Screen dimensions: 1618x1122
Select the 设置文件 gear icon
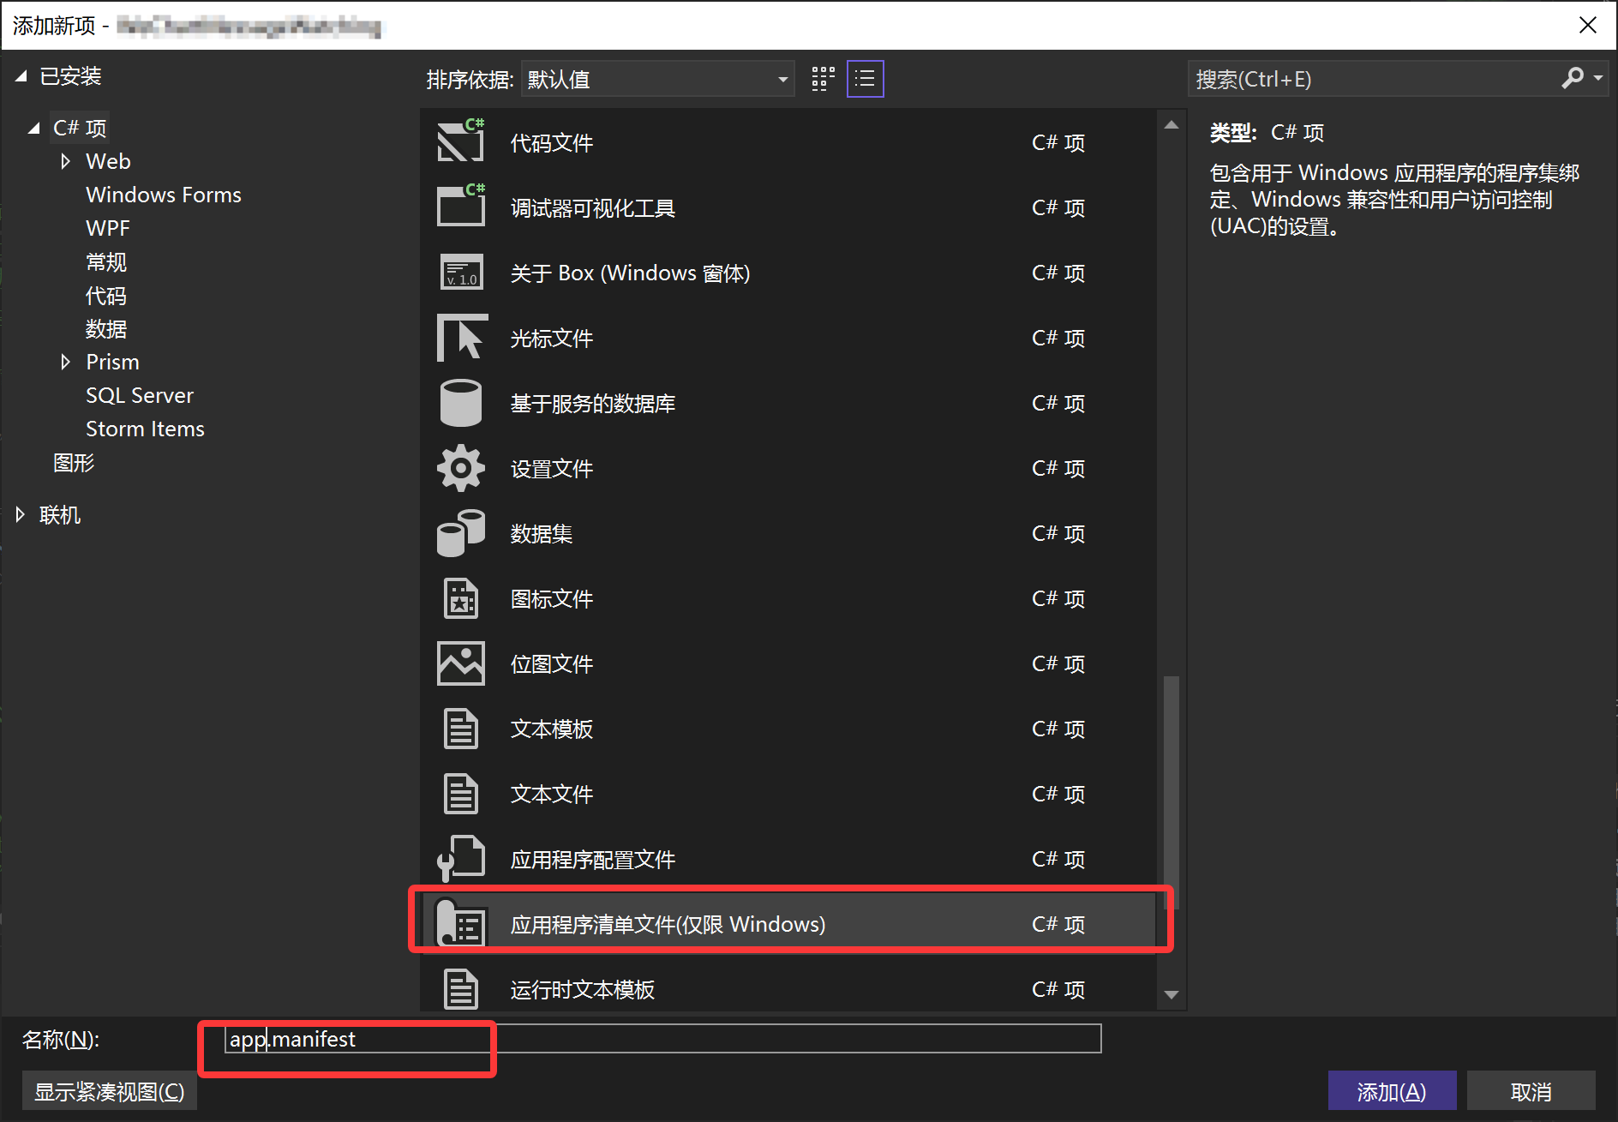(461, 467)
